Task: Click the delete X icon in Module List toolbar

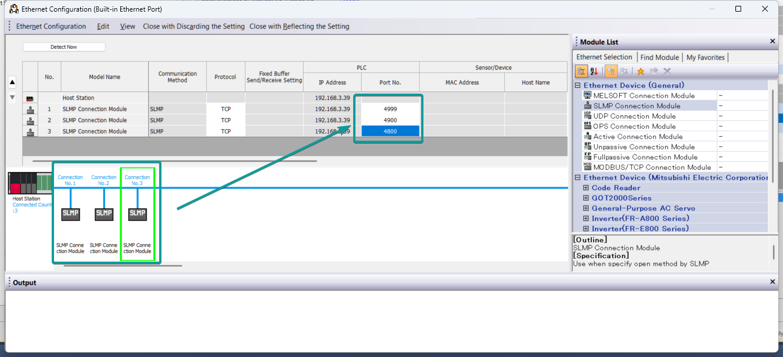Action: (667, 71)
